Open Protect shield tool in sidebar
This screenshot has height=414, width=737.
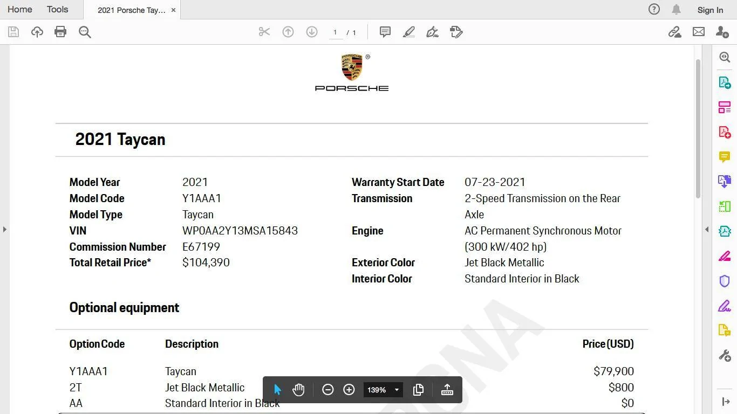pos(725,281)
